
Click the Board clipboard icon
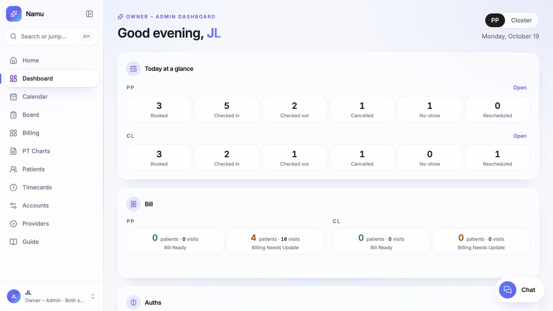(x=13, y=115)
